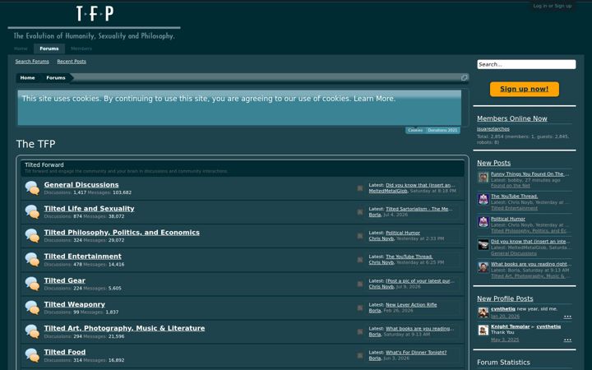The height and width of the screenshot is (370, 592).
Task: Open the Tilted Entertainment forum title
Action: coord(83,256)
